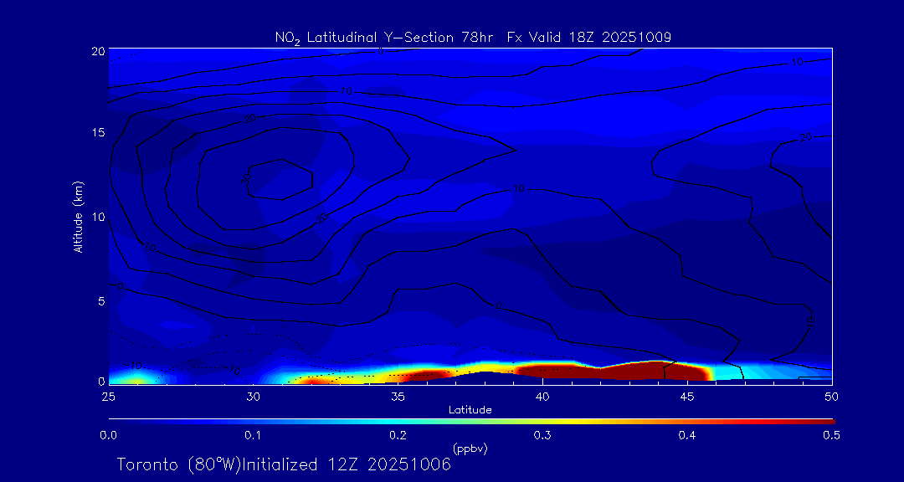904x482 pixels.
Task: Click the Latitude x-axis label
Action: tap(470, 410)
